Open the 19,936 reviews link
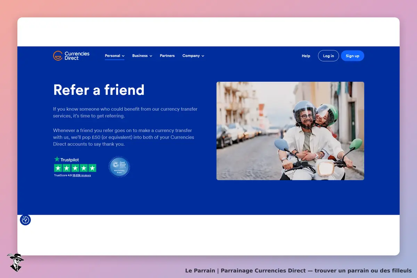The image size is (417, 278). [x=82, y=175]
